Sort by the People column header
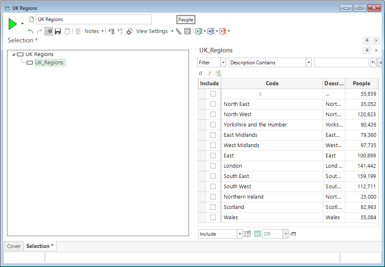 click(x=361, y=83)
